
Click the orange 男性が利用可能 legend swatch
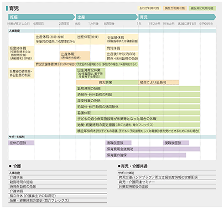175,8
